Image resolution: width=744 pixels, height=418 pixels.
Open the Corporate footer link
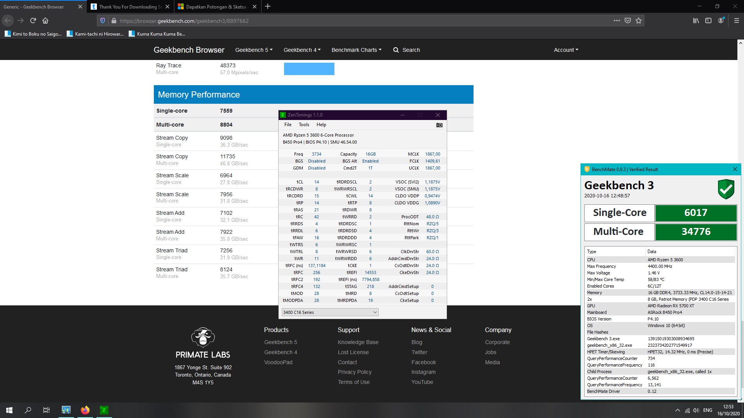(x=497, y=342)
